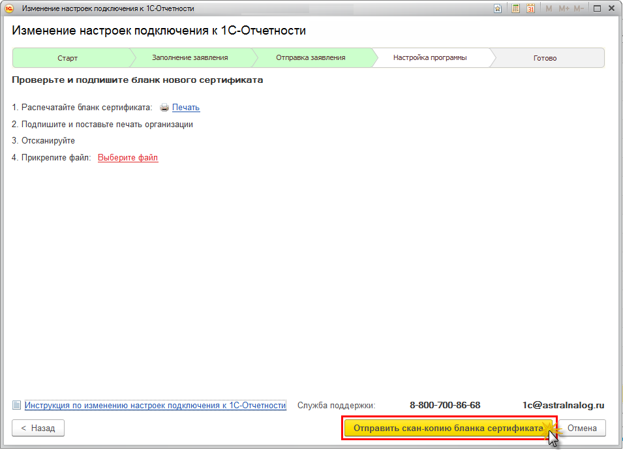Click the M- memory subtract button
623x450 pixels.
[579, 8]
